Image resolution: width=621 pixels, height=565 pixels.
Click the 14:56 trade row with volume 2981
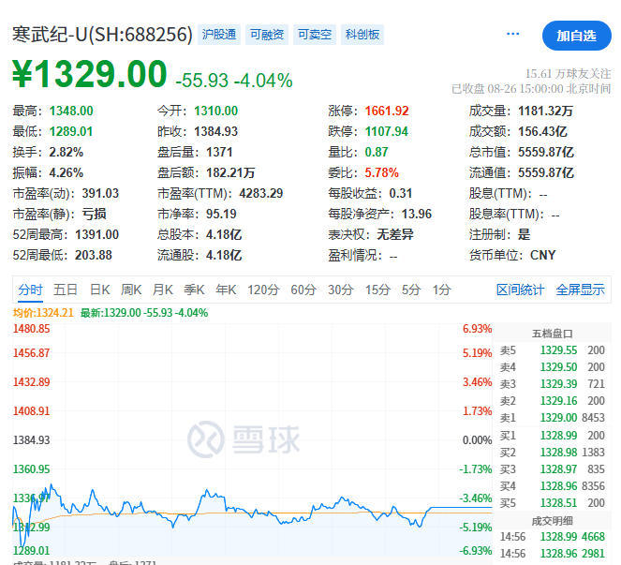pyautogui.click(x=552, y=554)
